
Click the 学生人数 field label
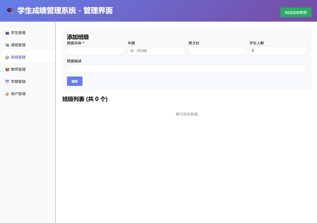[x=257, y=43]
